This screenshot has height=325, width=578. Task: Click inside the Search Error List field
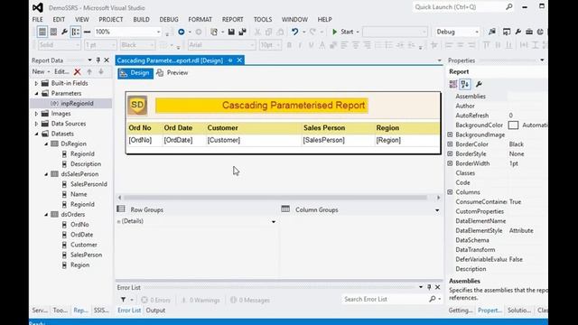tap(386, 299)
